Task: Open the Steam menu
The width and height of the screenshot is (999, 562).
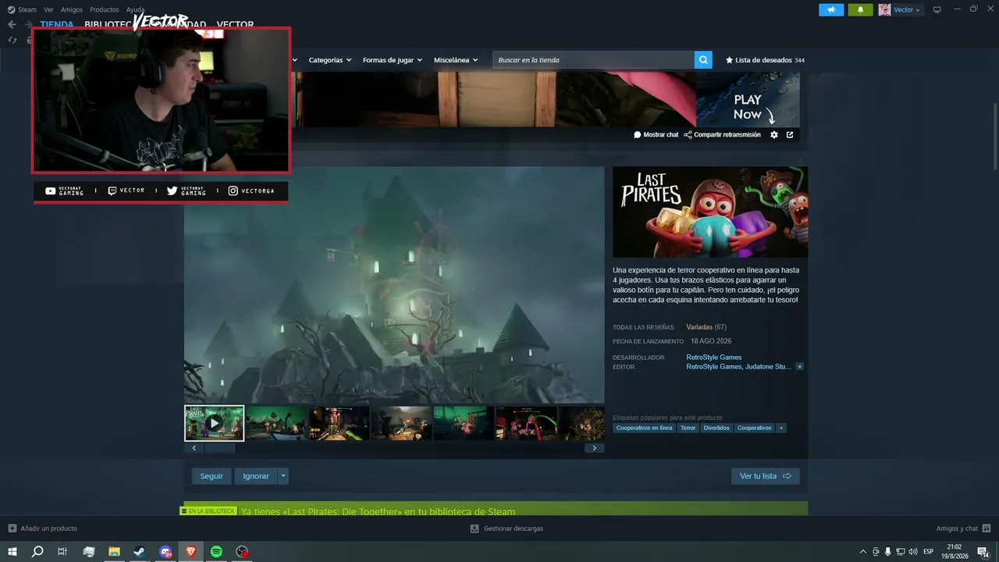Action: (x=23, y=9)
